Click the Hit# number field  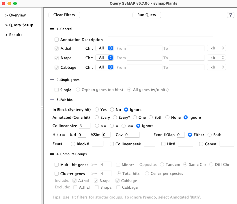[x=186, y=144]
